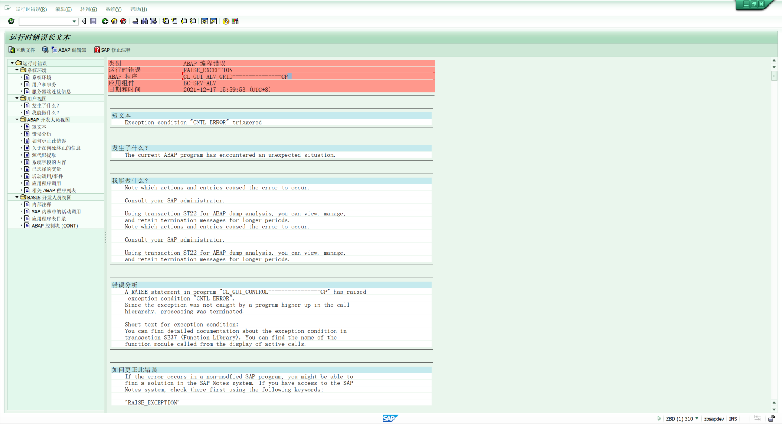Viewport: 782px width, 424px height.
Task: Collapse the ABAP 开发人员视图 folder node
Action: pyautogui.click(x=17, y=119)
